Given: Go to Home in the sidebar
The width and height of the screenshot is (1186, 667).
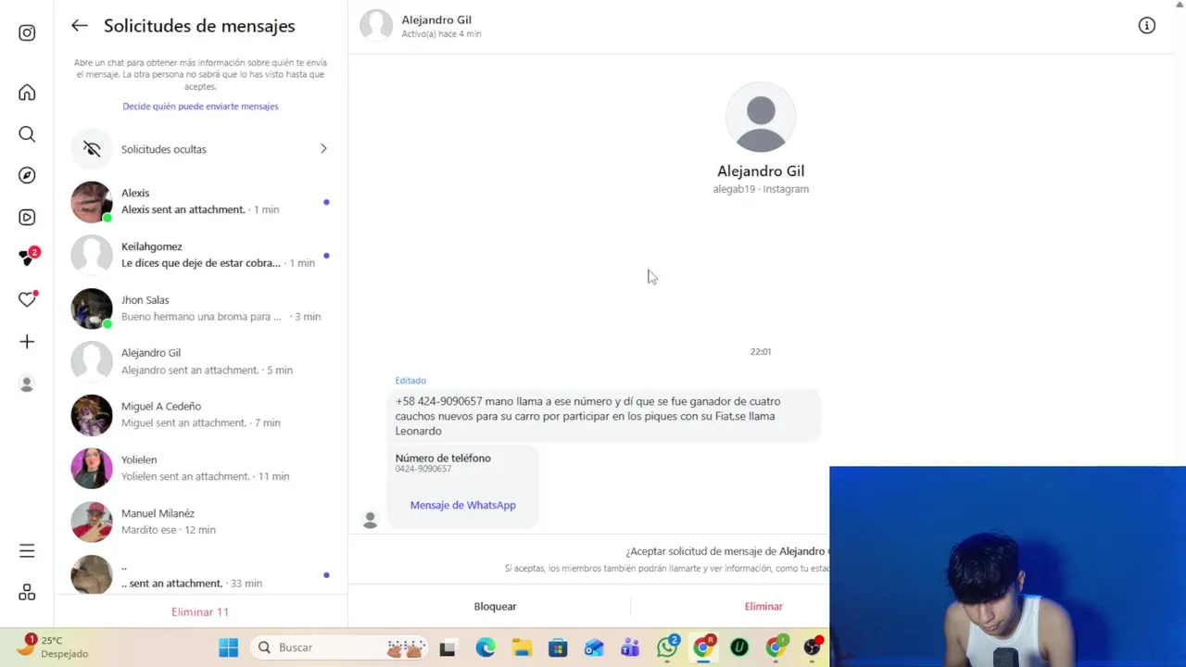Looking at the screenshot, I should coord(27,93).
